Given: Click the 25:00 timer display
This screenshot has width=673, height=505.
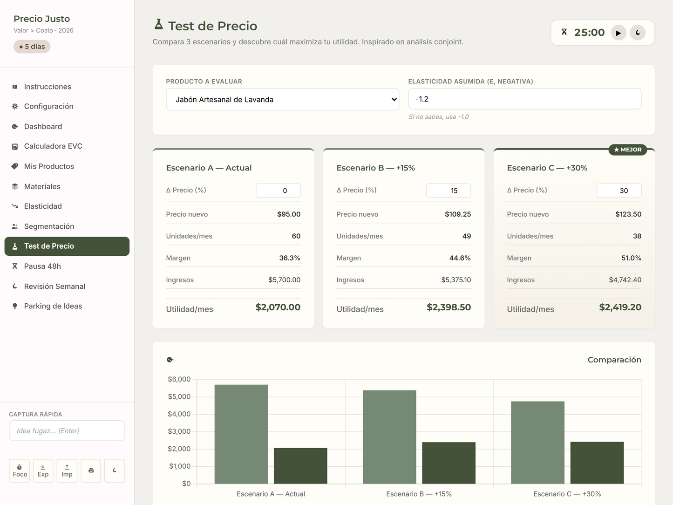Looking at the screenshot, I should coord(589,32).
